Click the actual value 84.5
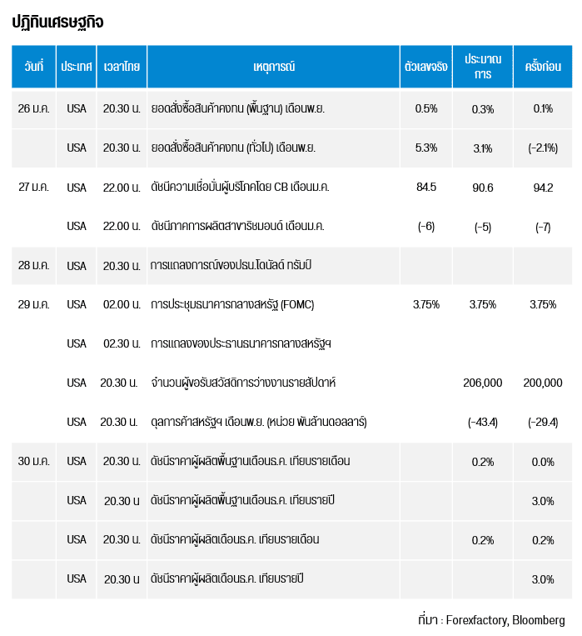 click(425, 187)
